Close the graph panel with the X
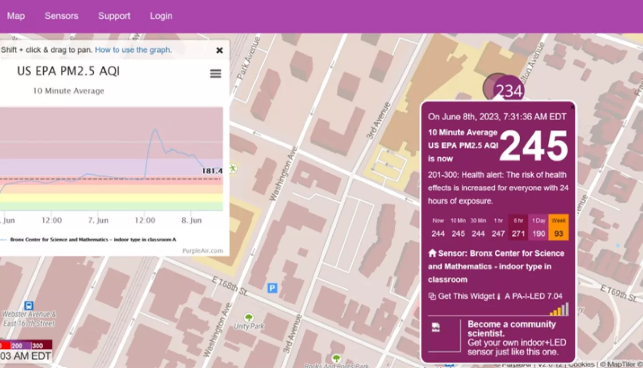 pyautogui.click(x=219, y=50)
